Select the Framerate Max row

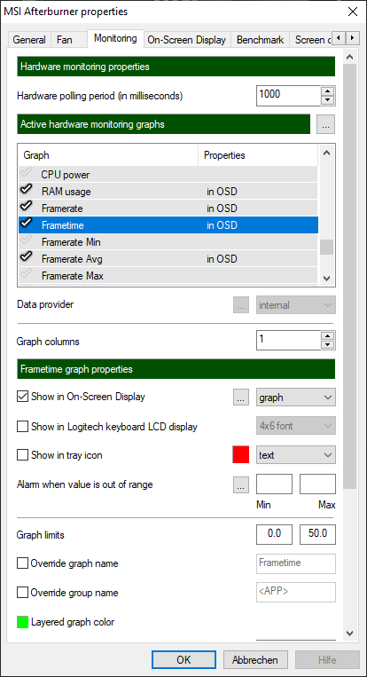[168, 275]
